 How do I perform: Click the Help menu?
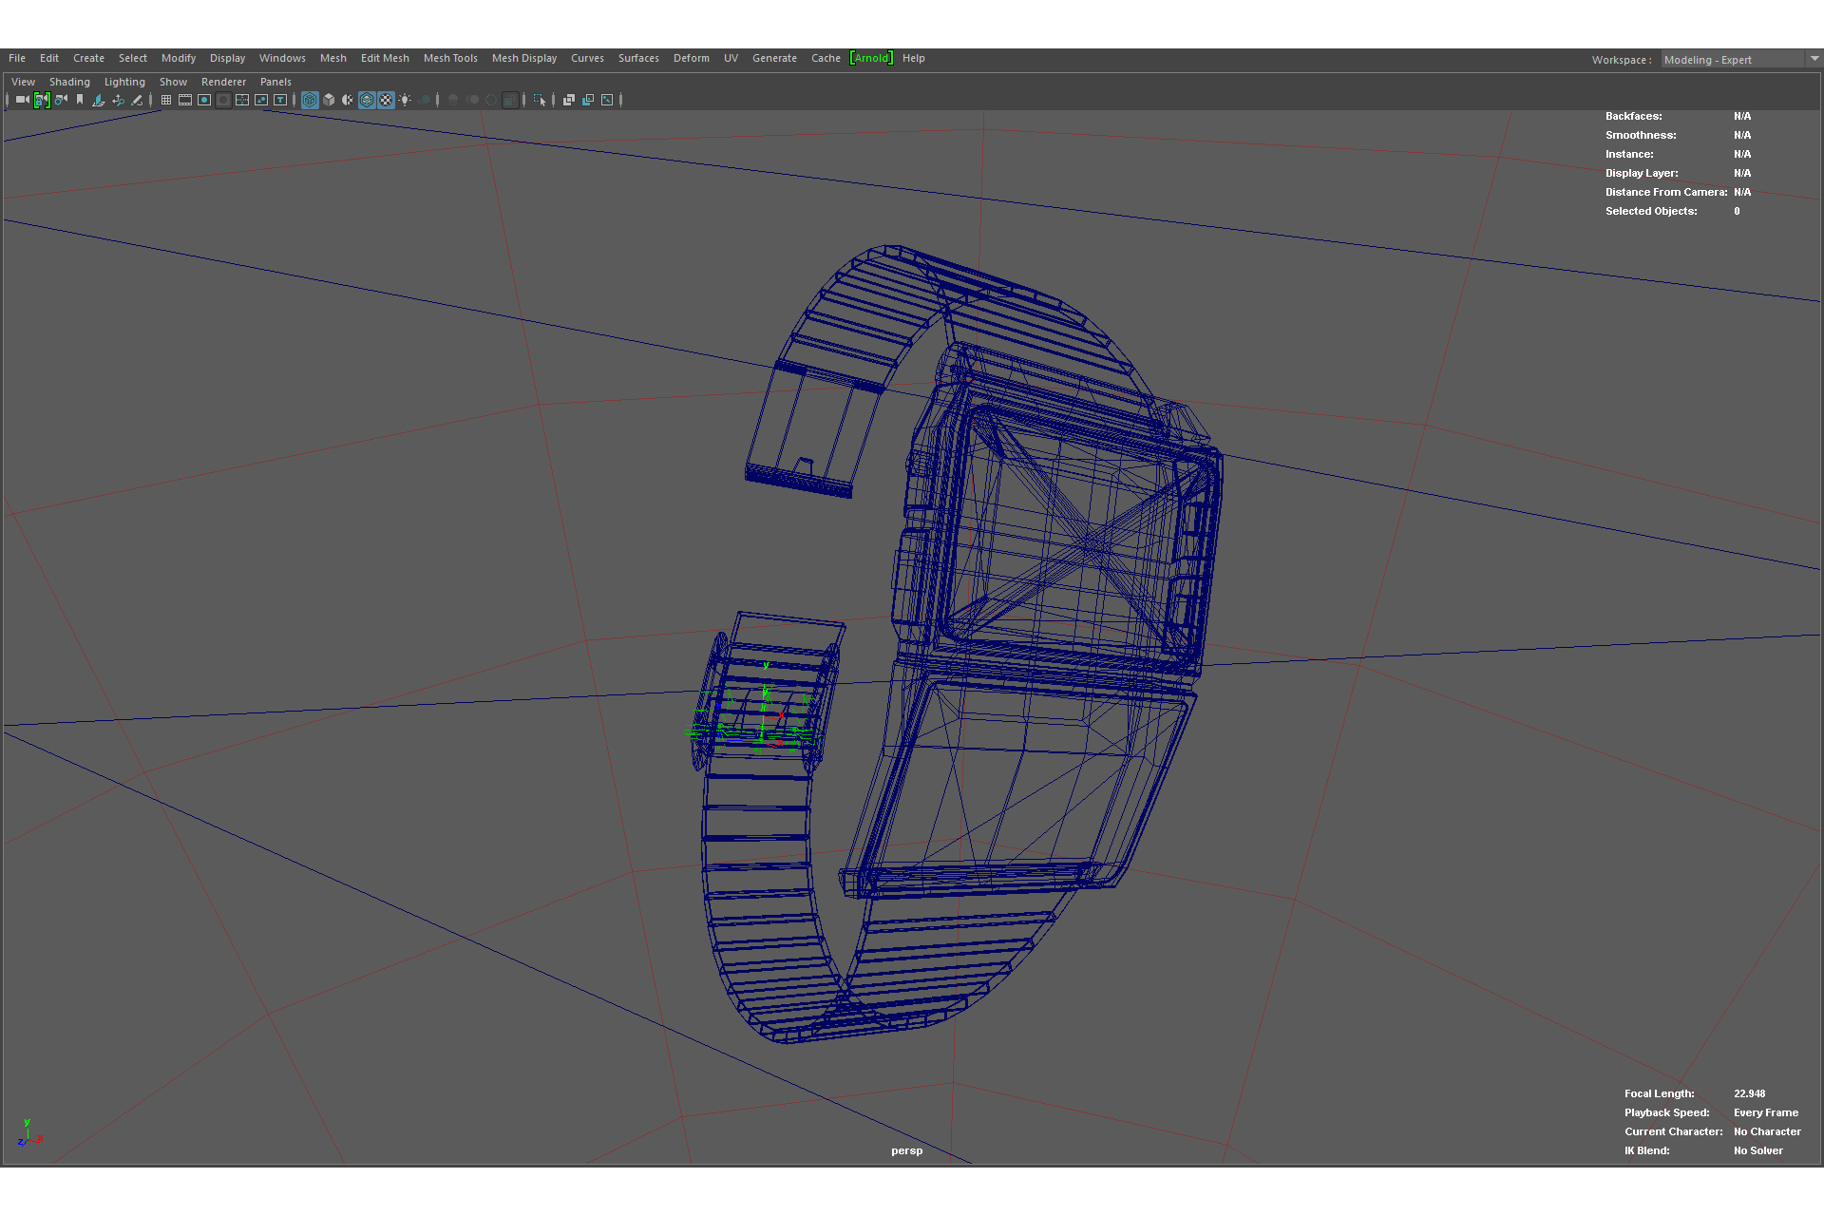[913, 58]
